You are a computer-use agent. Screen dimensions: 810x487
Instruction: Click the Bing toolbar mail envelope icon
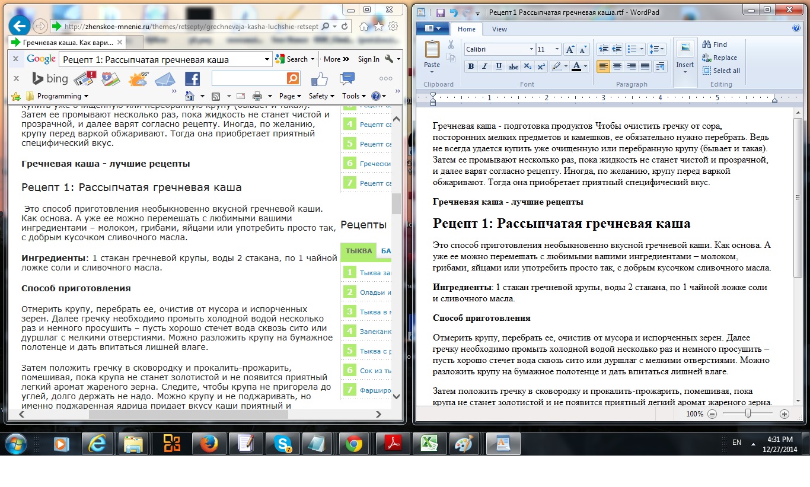165,78
